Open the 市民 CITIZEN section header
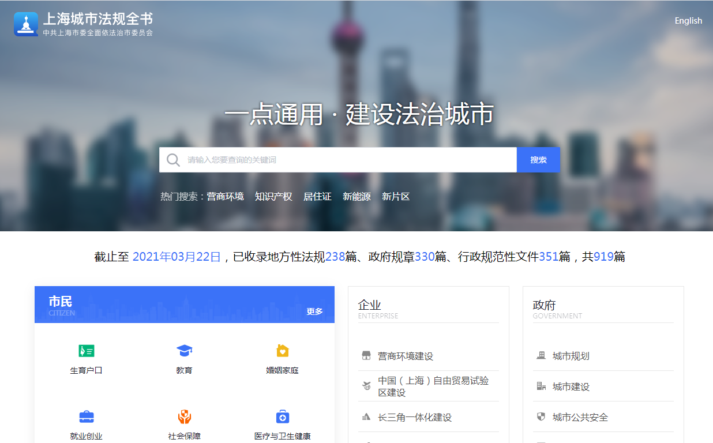This screenshot has width=713, height=443. pyautogui.click(x=61, y=305)
